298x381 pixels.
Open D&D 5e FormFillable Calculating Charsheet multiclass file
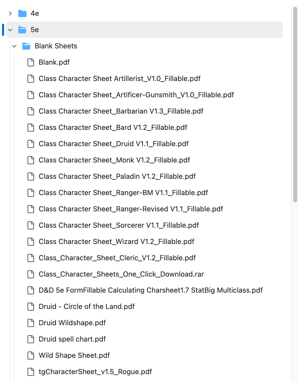pyautogui.click(x=151, y=290)
